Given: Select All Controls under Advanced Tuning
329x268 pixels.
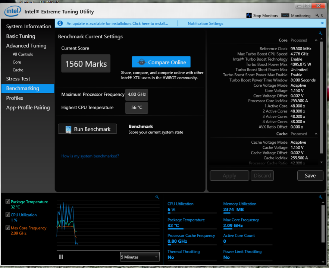Looking at the screenshot, I should 23,54.
